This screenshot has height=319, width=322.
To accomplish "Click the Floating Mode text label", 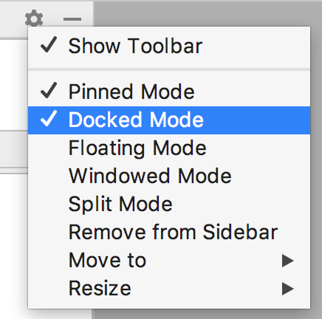I will [x=137, y=149].
